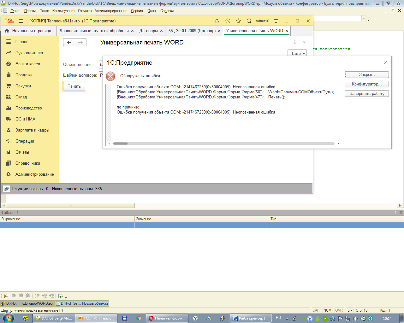Click the Завершить работу button
Image resolution: width=404 pixels, height=323 pixels.
coord(367,94)
